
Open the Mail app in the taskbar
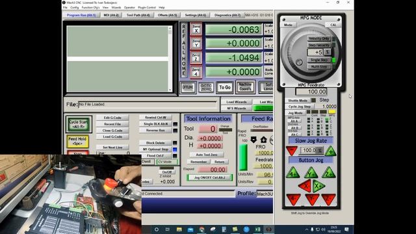(x=190, y=229)
